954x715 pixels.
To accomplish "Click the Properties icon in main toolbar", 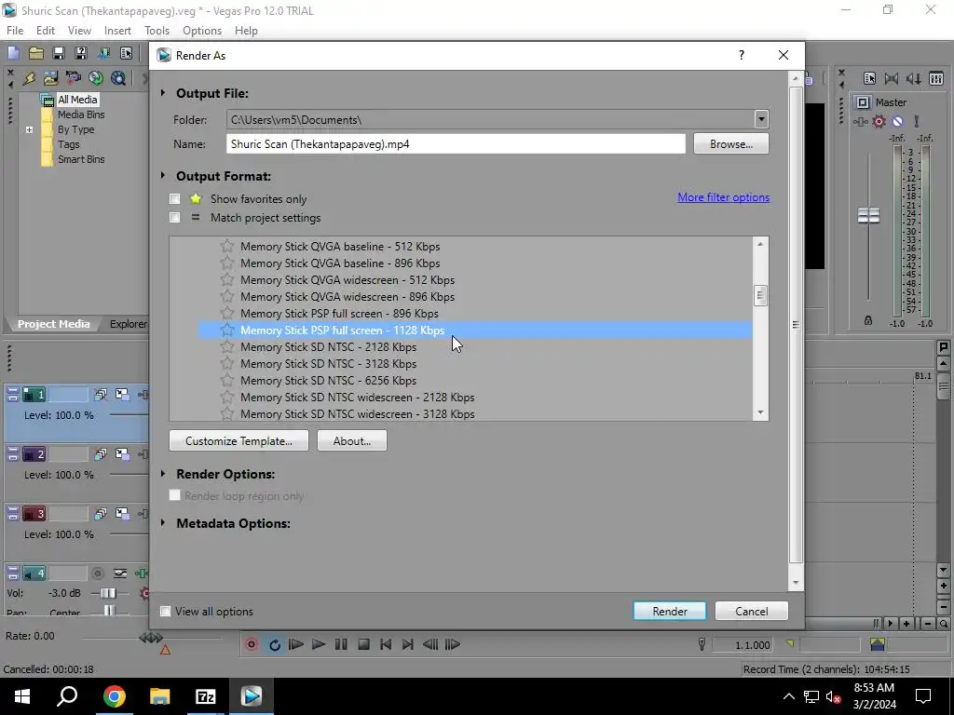I will click(x=126, y=53).
